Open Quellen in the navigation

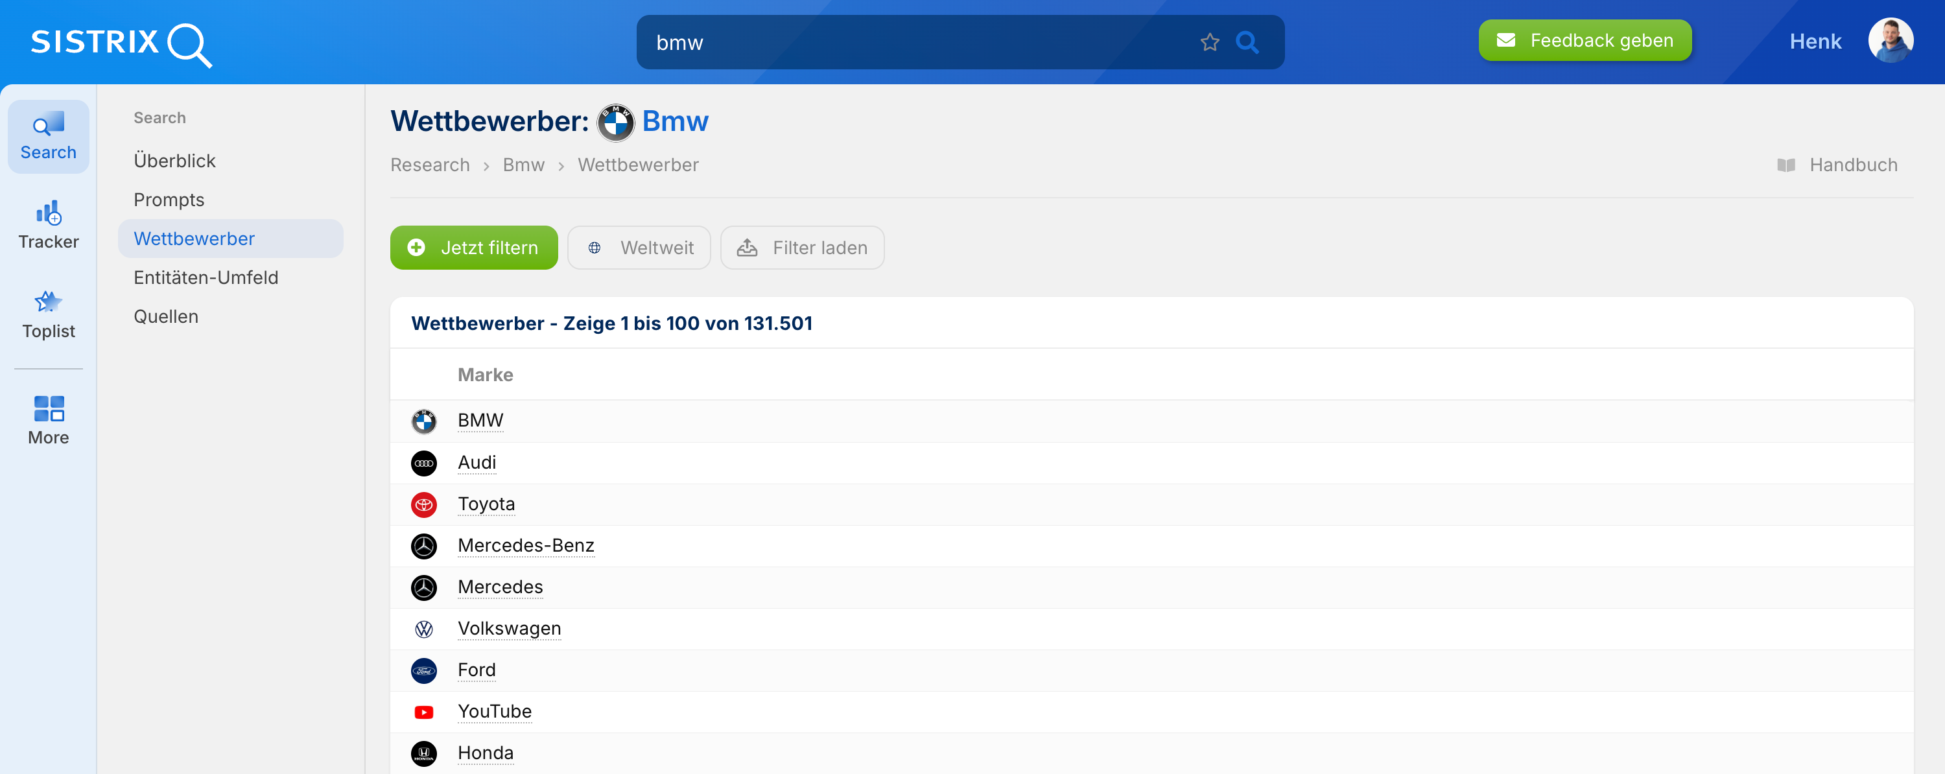165,316
